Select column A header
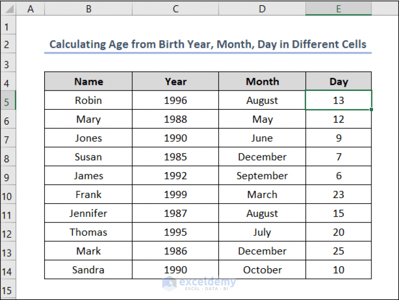 [31, 9]
